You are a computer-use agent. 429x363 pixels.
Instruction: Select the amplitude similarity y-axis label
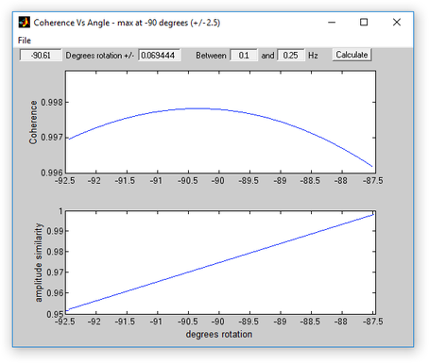pos(38,262)
